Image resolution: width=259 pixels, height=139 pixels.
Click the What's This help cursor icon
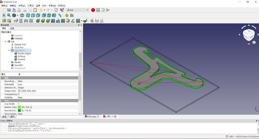point(62,10)
